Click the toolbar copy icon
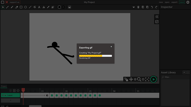Viewport: 191px width, 107px height. pyautogui.click(x=143, y=7)
